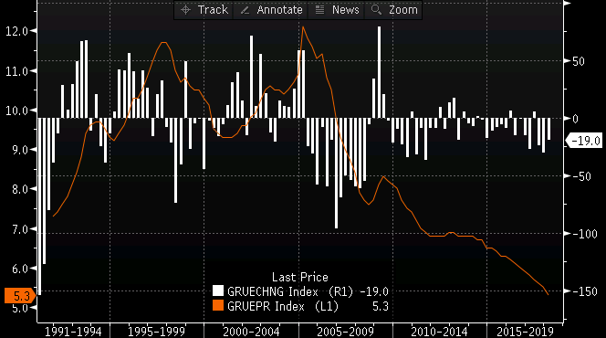The image size is (606, 338).
Task: Click the 10.0 left axis label
Action: pyautogui.click(x=16, y=111)
